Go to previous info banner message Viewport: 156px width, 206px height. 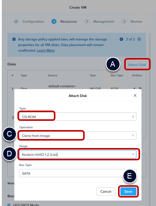click(121, 39)
